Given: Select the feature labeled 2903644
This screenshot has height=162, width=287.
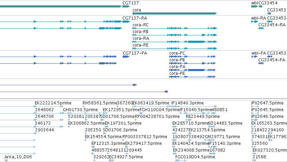Looking at the screenshot, I should coord(44,130).
